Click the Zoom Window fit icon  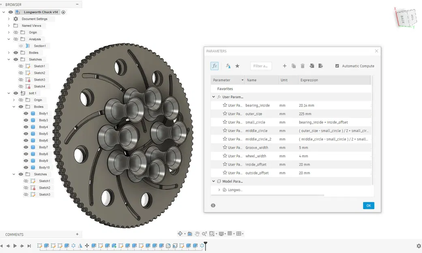click(212, 234)
